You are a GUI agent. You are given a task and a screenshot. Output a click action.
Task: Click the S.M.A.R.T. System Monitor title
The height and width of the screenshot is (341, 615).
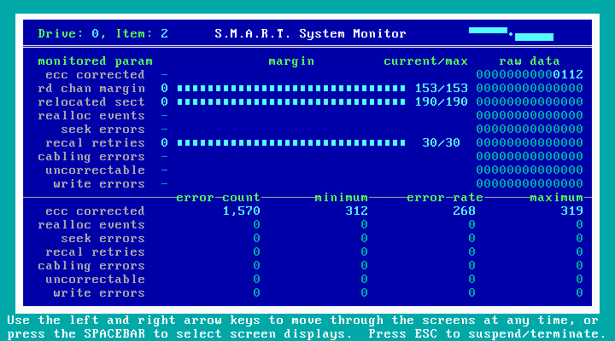(310, 34)
